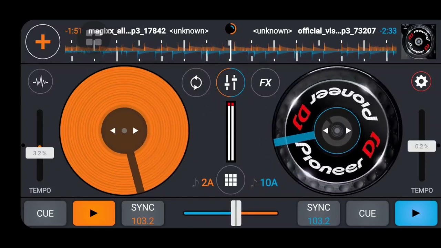The image size is (441, 248).
Task: Open the FX effects panel
Action: (x=265, y=83)
